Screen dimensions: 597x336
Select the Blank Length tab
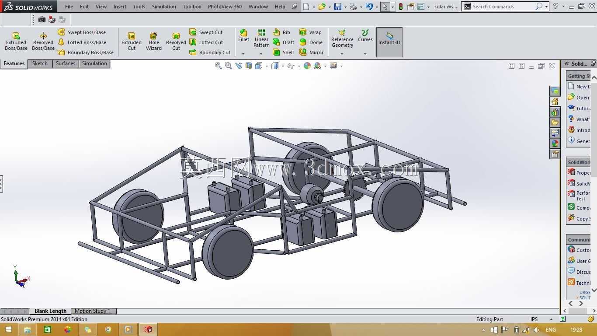pyautogui.click(x=50, y=311)
